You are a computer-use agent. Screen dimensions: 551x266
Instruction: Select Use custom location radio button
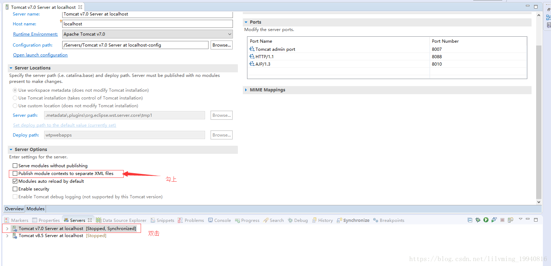(15, 106)
